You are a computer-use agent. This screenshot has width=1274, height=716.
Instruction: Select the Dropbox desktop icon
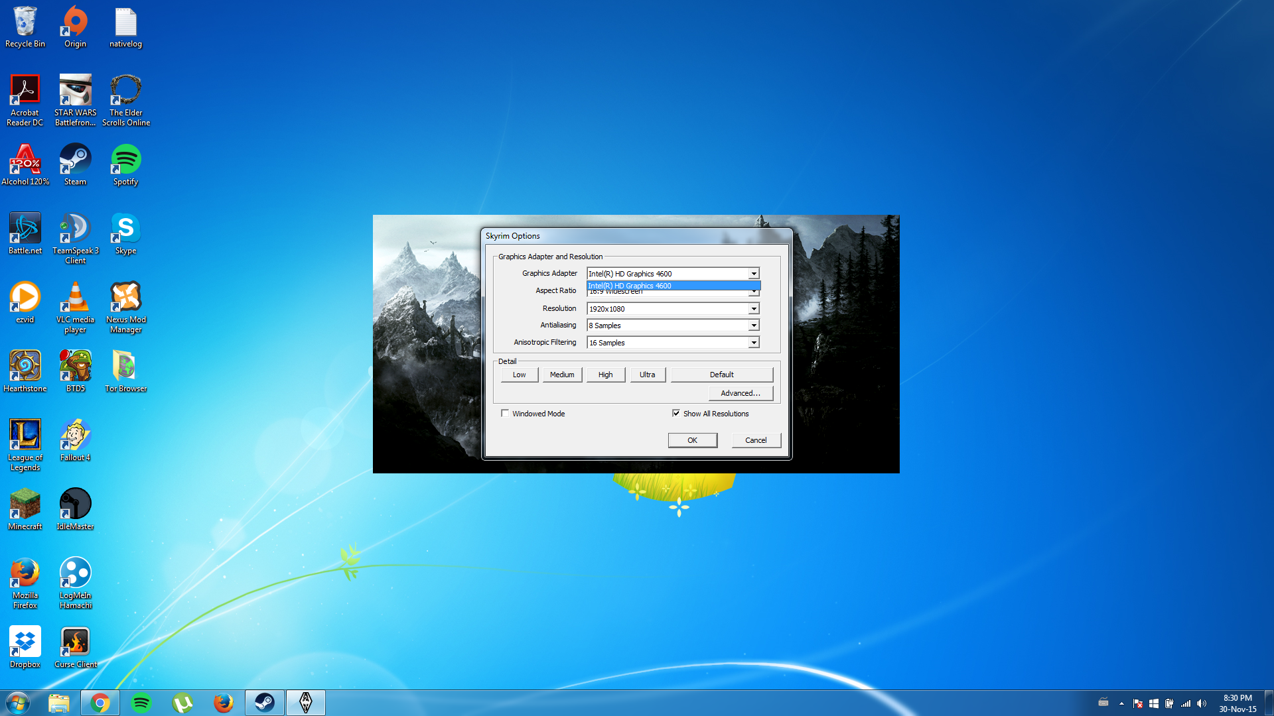click(25, 648)
